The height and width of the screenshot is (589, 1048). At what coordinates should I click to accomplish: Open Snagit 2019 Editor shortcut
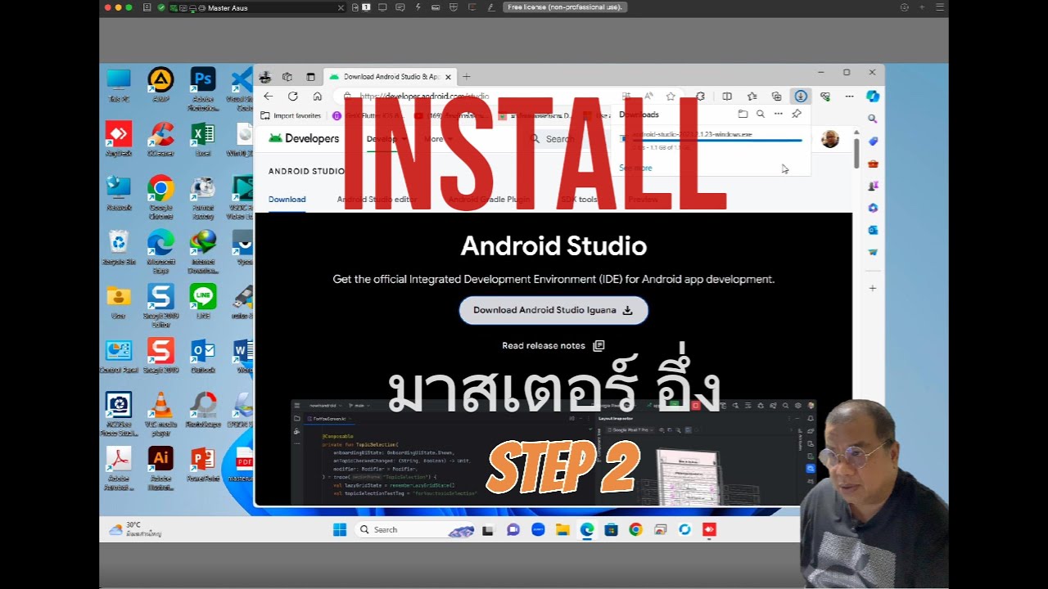[160, 305]
